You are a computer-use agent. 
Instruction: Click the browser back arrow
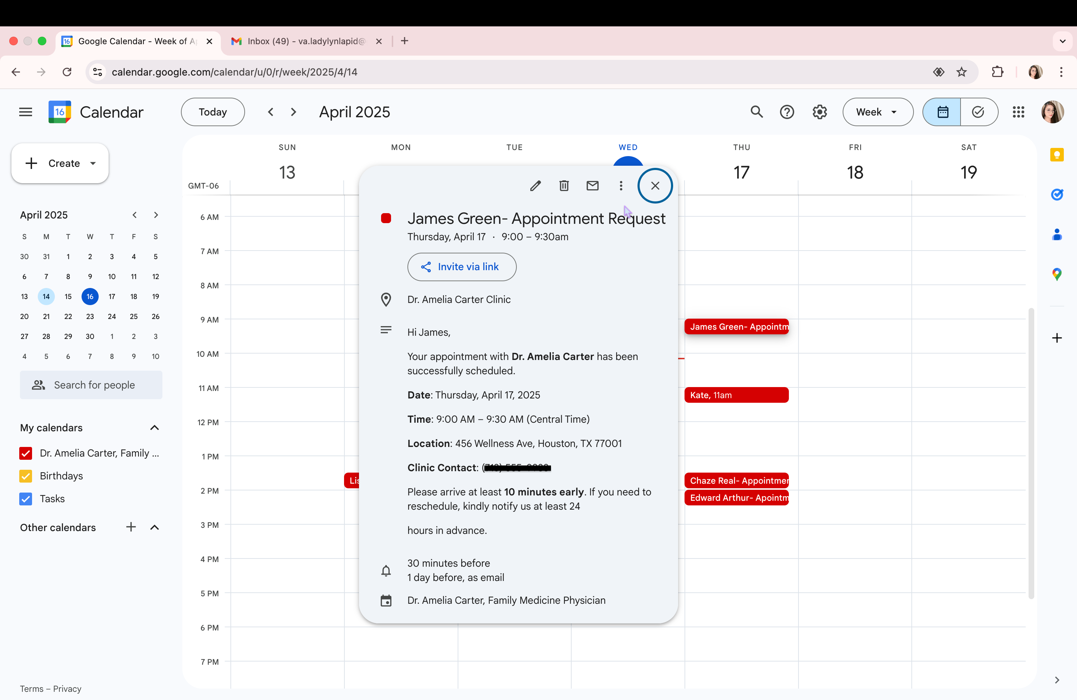[x=16, y=72]
